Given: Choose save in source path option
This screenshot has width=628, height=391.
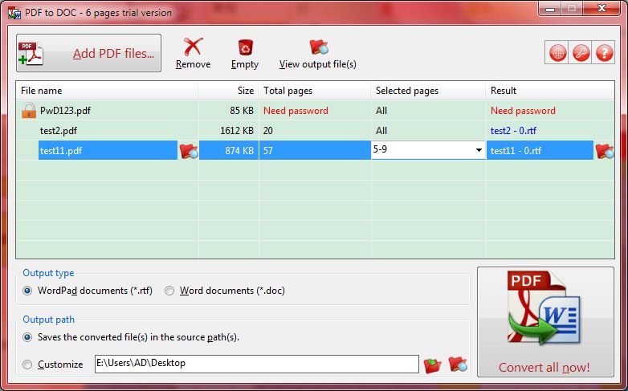Looking at the screenshot, I should click(x=28, y=337).
